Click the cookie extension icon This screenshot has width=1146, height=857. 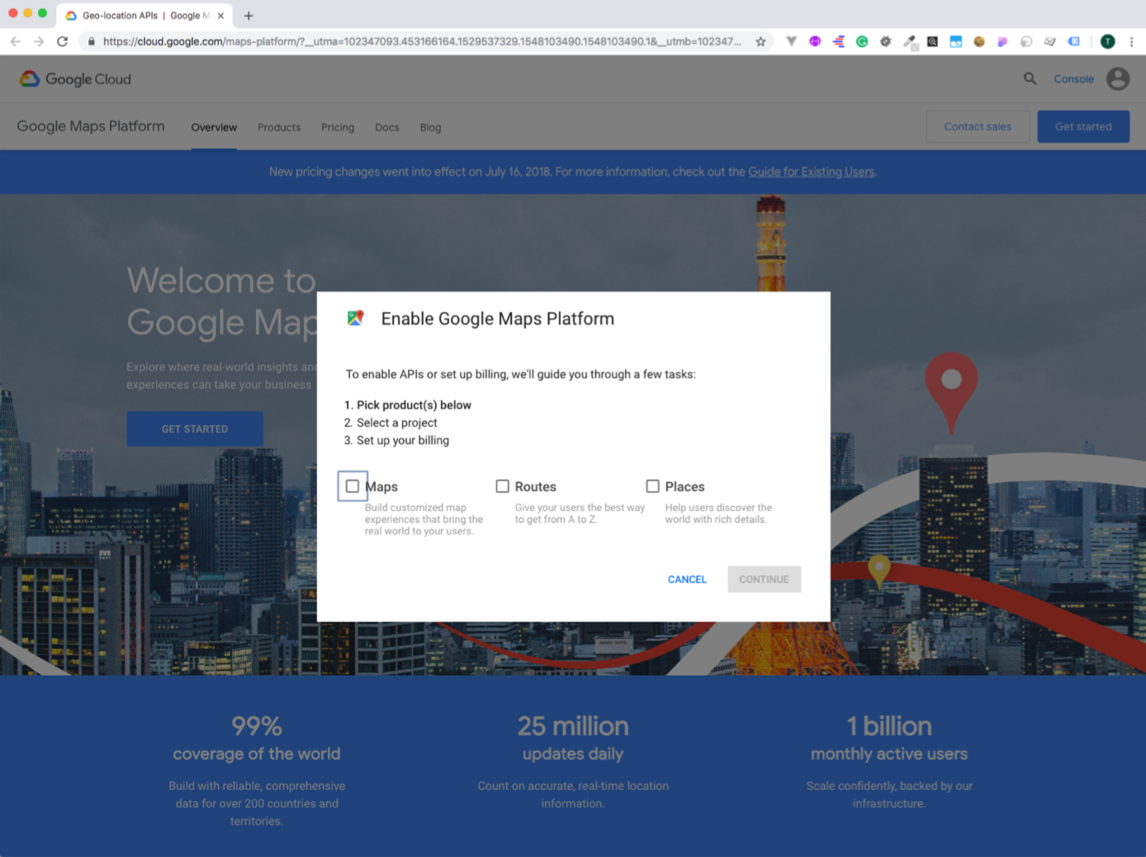pos(979,41)
